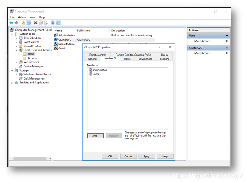Open the Help menu
Screen dimensions: 246x182
42,17
